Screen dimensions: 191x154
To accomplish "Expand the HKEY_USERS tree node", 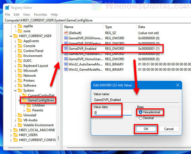I will [x=11, y=135].
